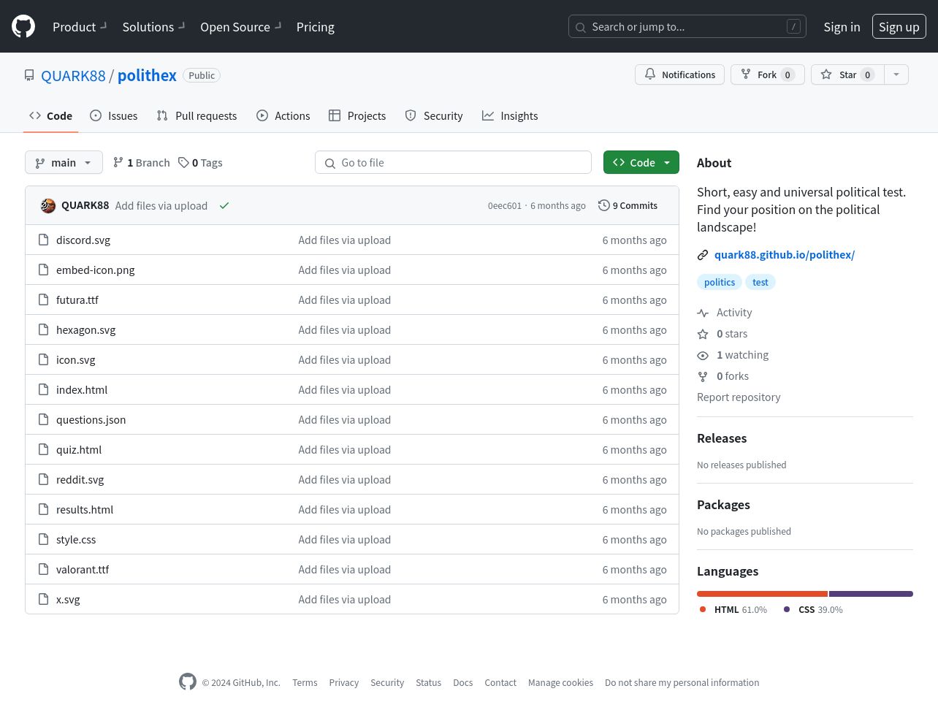
Task: Click the Notifications button
Action: [679, 75]
